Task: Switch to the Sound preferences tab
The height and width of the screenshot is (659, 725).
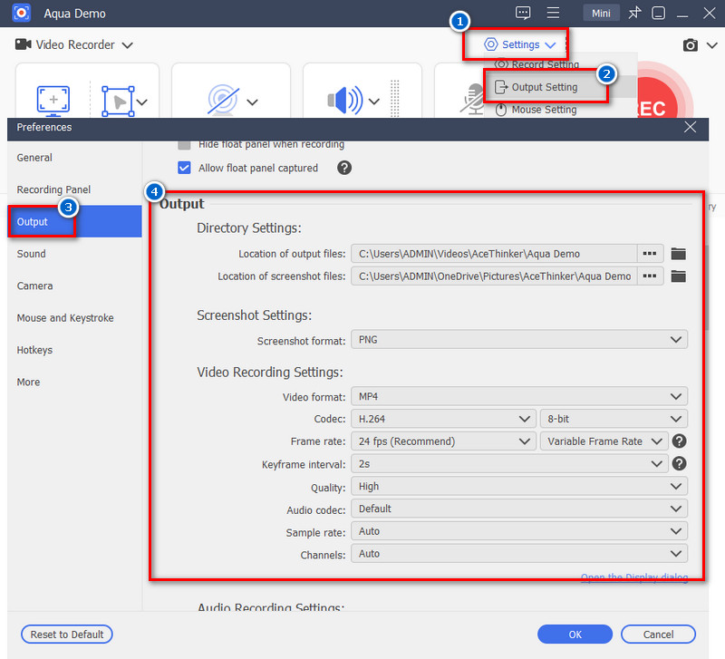Action: (32, 254)
